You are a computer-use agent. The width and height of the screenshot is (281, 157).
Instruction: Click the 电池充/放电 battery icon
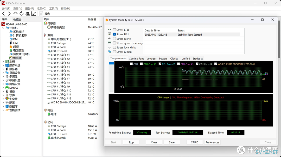tap(49, 138)
